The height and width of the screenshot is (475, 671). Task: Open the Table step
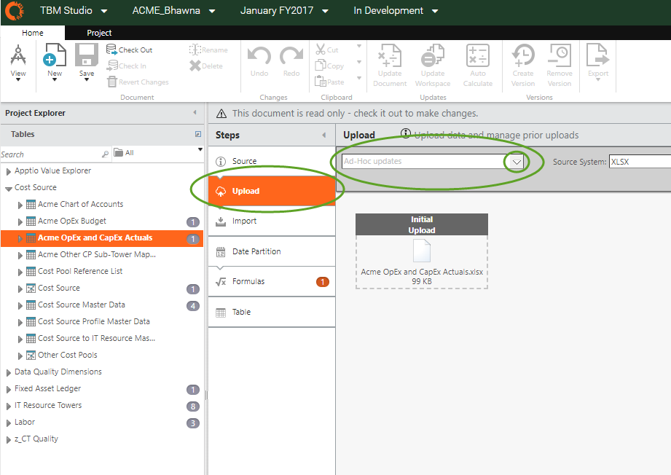click(272, 312)
